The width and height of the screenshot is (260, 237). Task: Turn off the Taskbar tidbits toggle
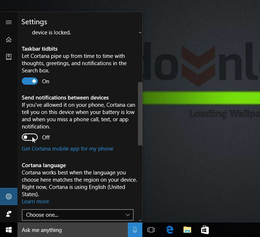click(x=30, y=81)
